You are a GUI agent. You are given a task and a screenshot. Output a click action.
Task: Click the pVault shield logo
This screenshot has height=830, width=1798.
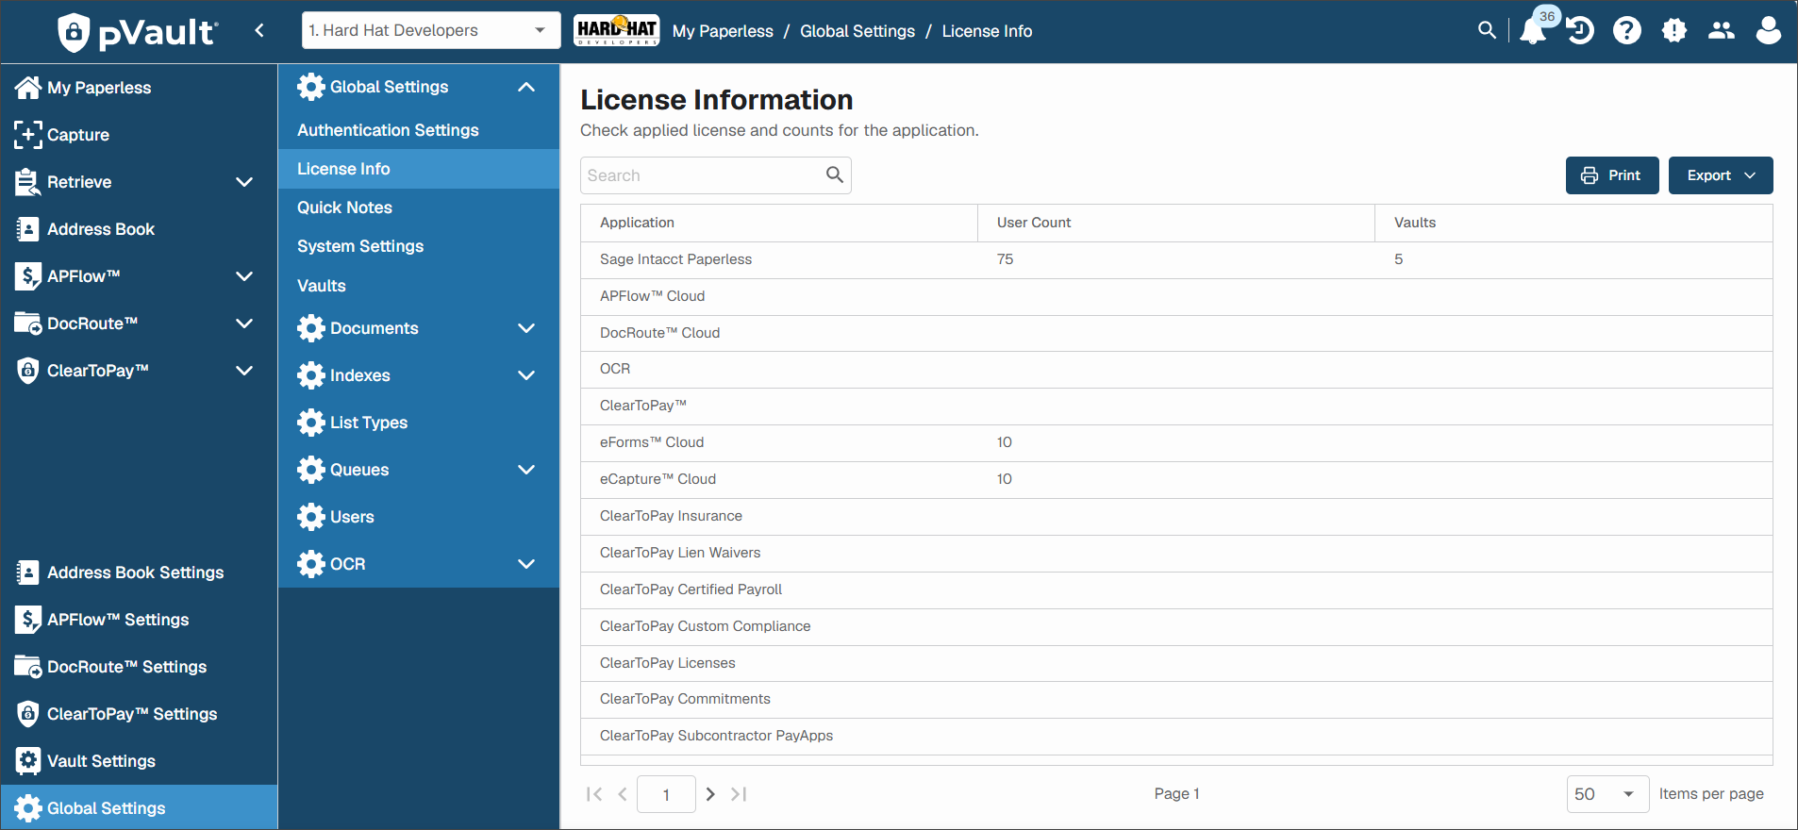(x=73, y=32)
